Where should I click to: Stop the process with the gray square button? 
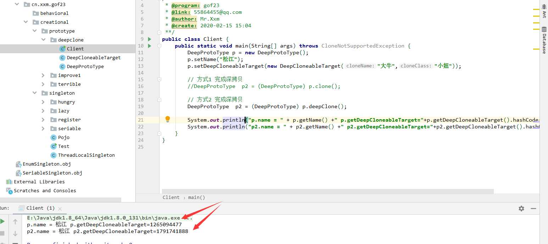click(2, 233)
